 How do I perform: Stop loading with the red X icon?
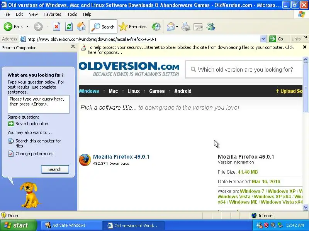(56, 27)
